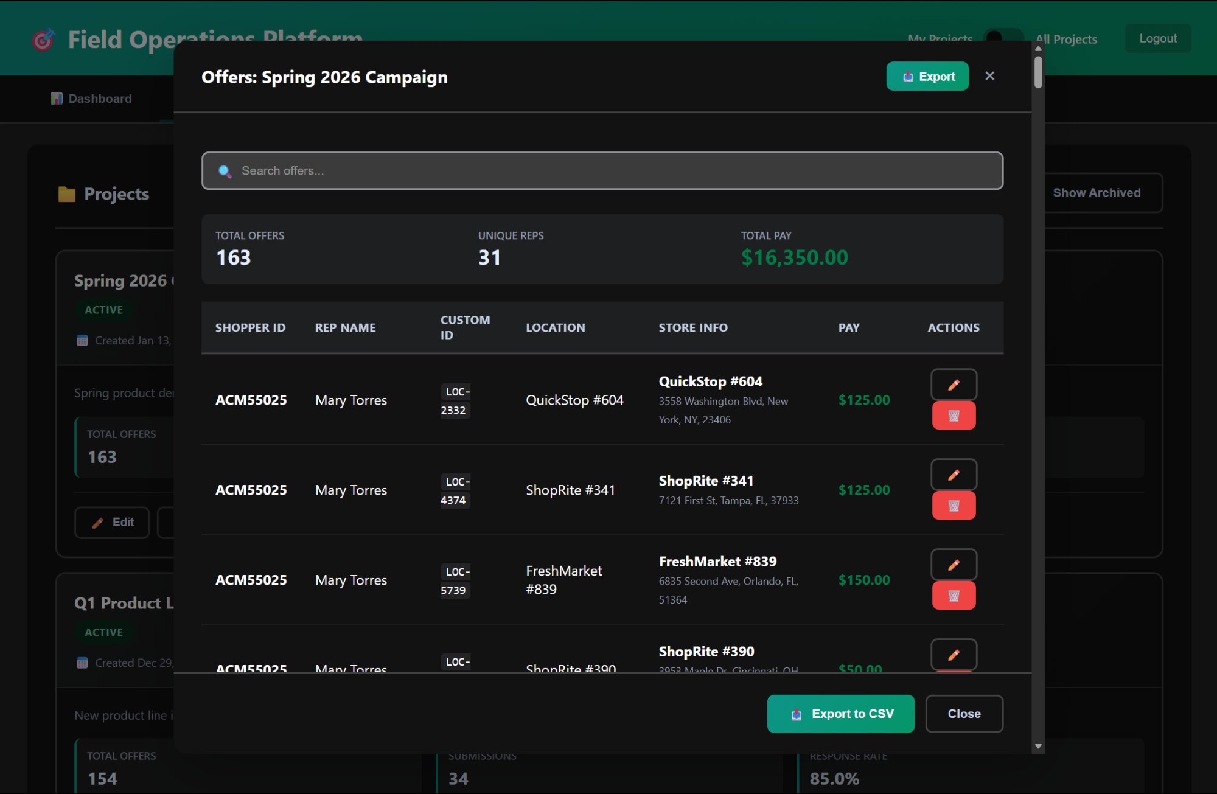
Task: Click the LOCATION column header
Action: pyautogui.click(x=555, y=327)
